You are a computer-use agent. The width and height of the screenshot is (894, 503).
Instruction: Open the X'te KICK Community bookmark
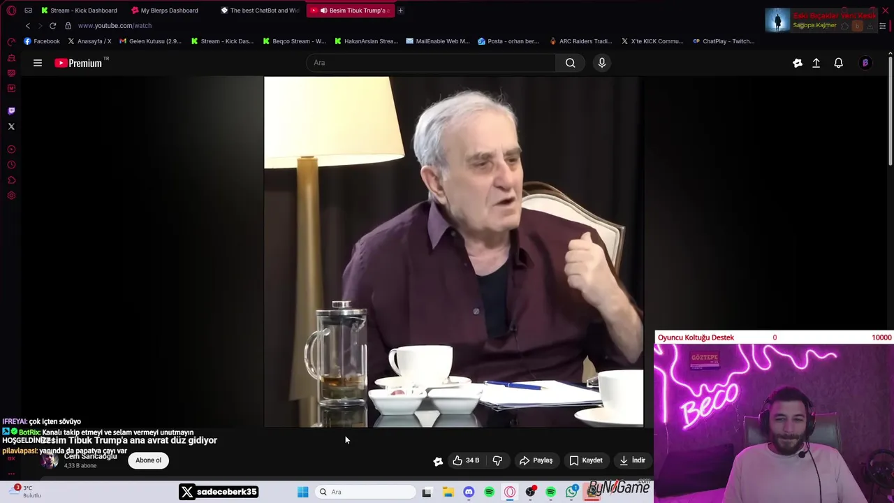point(652,41)
